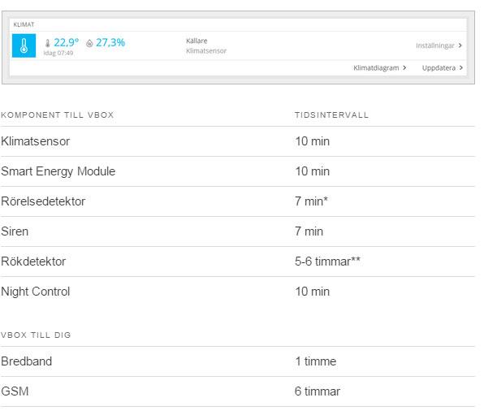Image resolution: width=484 pixels, height=415 pixels.
Task: Click the Bredband row
Action: 237,361
